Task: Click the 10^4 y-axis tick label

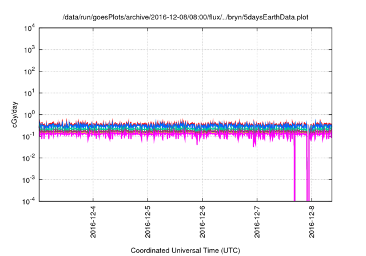Action: pyautogui.click(x=29, y=29)
